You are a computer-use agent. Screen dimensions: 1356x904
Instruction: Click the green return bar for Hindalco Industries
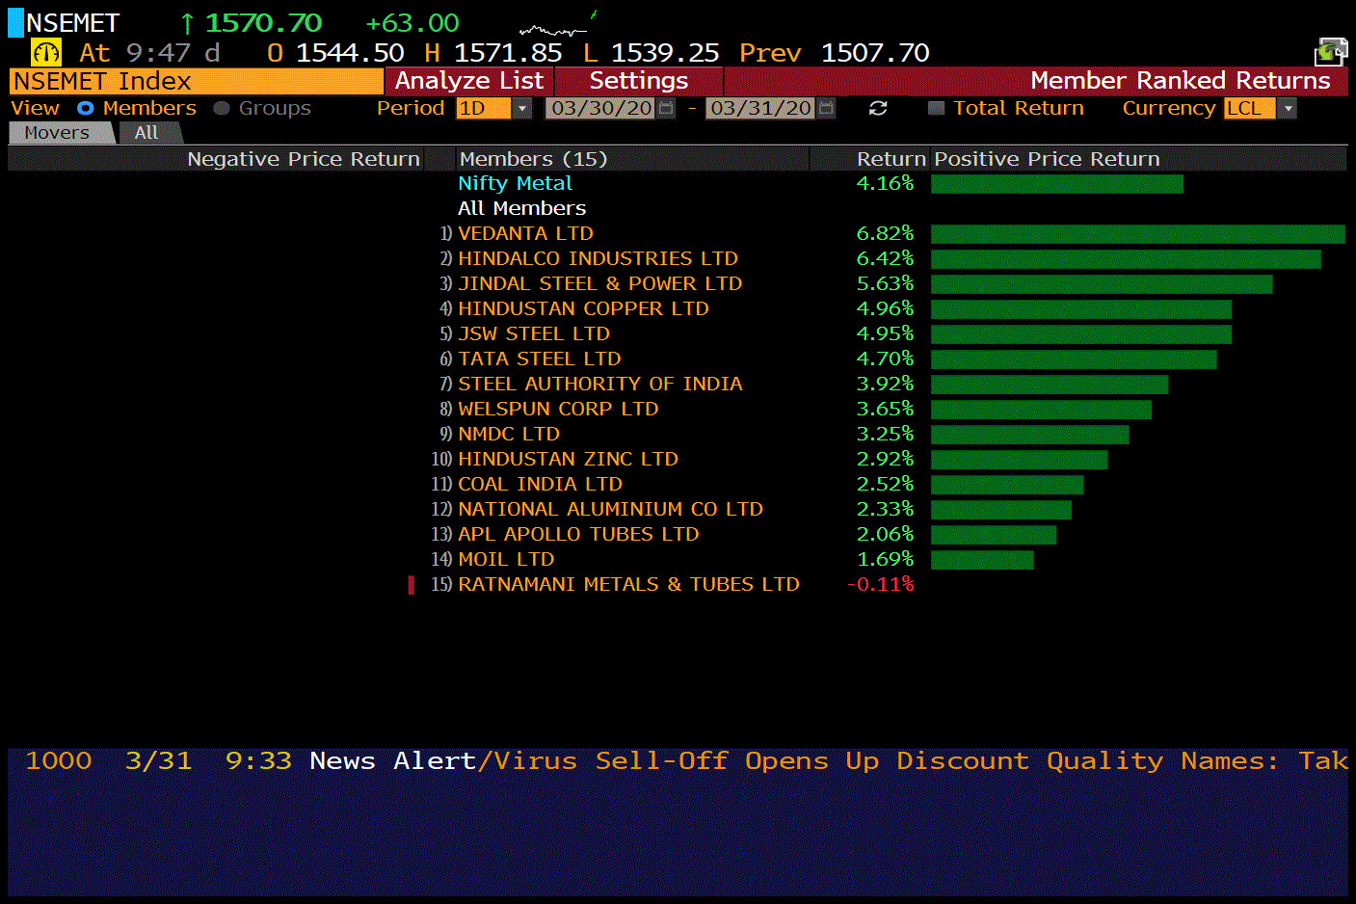tap(1125, 259)
